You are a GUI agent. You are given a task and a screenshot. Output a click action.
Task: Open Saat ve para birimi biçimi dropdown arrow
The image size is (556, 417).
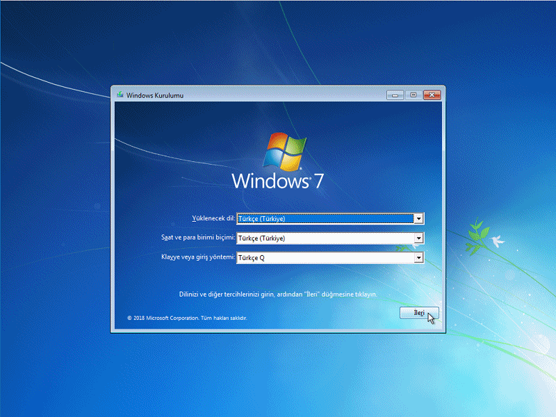coord(418,238)
